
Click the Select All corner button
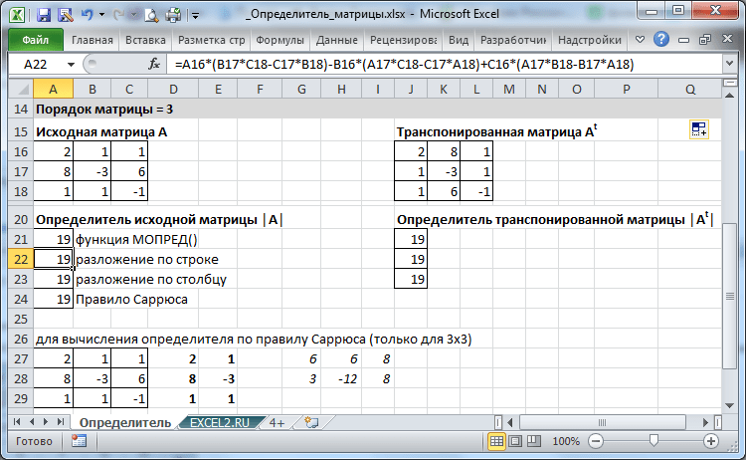pos(21,89)
